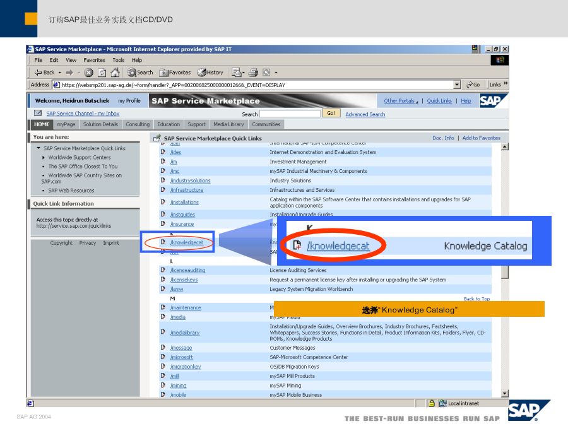Image resolution: width=568 pixels, height=426 pixels.
Task: Switch to the Support tab
Action: pos(196,124)
